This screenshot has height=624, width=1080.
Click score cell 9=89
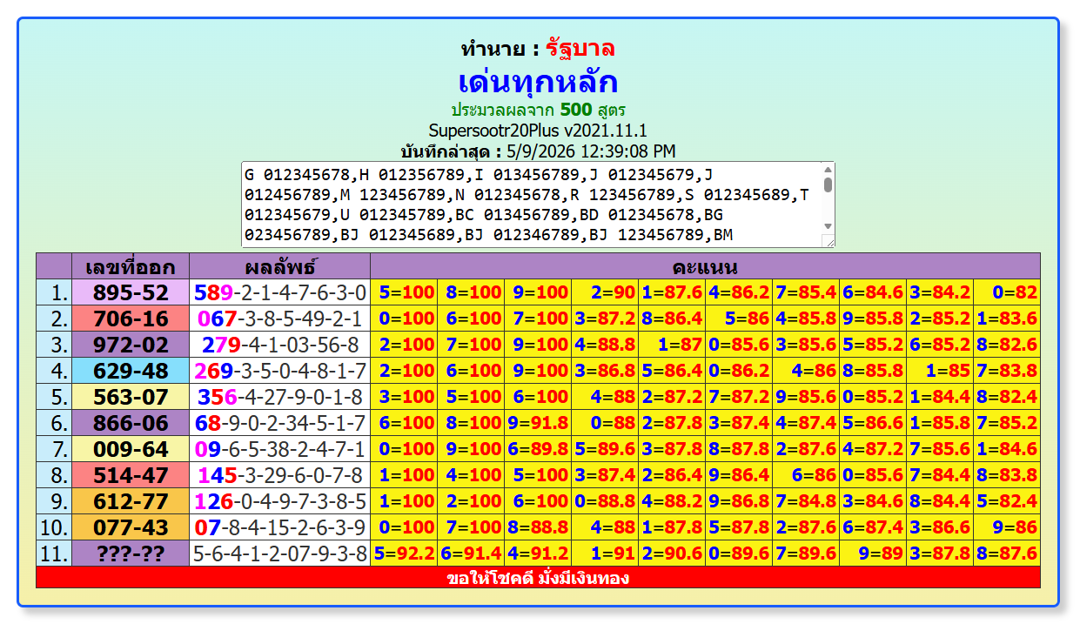(873, 554)
